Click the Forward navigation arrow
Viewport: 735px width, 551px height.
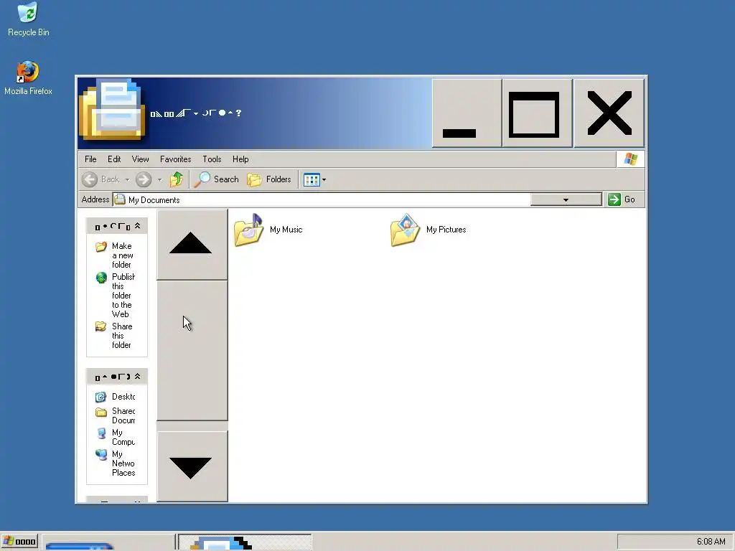click(x=144, y=179)
